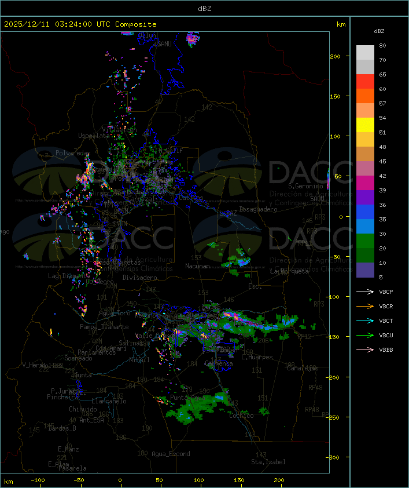
Task: Click the Polvaredas place label
Action: [73, 153]
